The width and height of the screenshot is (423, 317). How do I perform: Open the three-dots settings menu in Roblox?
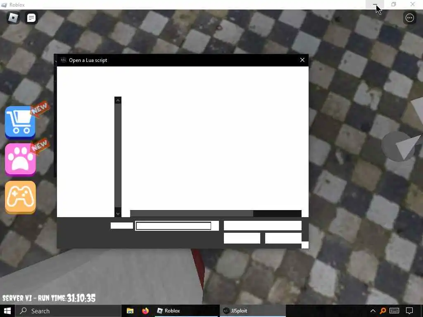click(409, 18)
